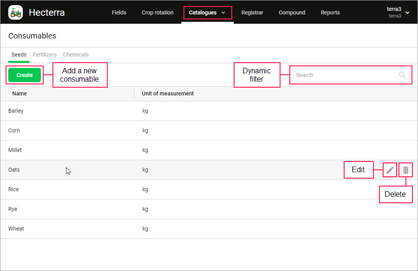Screen dimensions: 418x271
Task: Navigate to the Compound section
Action: pyautogui.click(x=292, y=13)
